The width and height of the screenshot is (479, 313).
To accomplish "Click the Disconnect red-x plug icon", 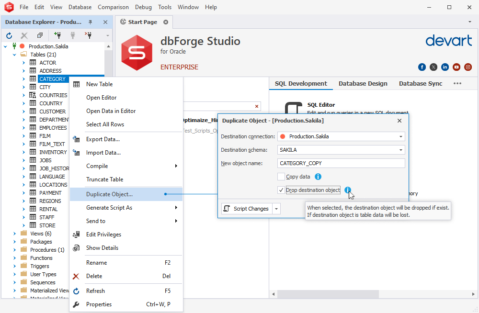I will click(88, 35).
